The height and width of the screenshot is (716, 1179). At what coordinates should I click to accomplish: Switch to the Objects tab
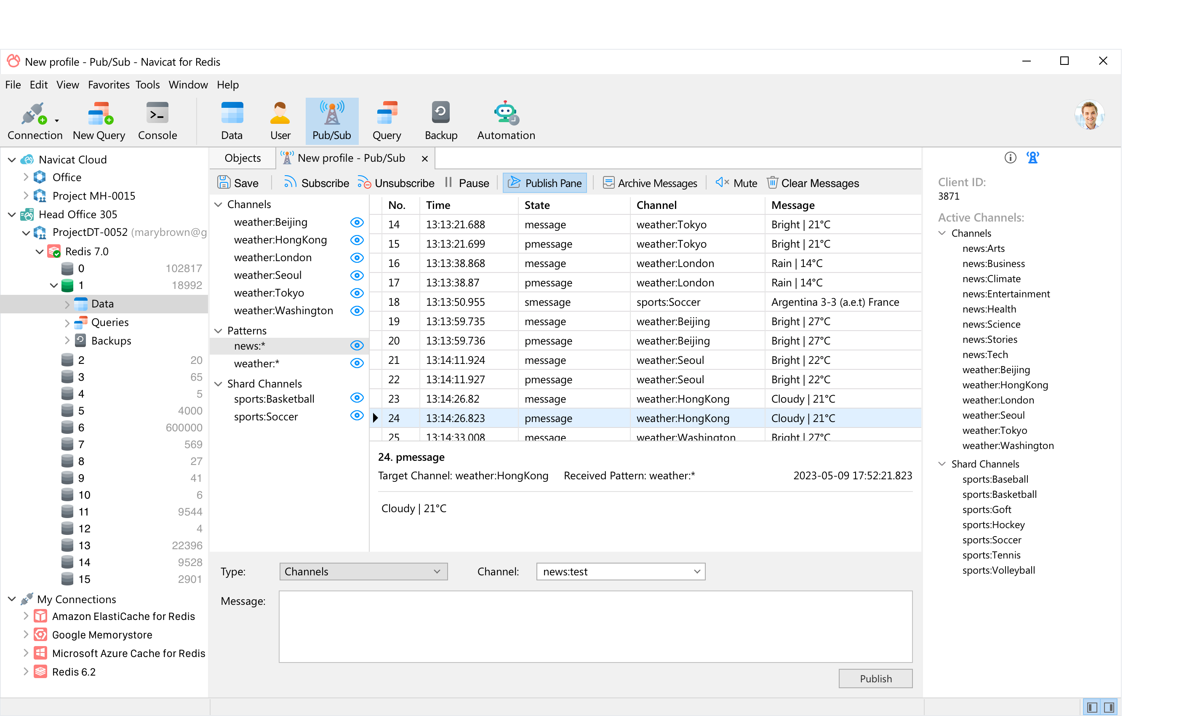(x=243, y=158)
